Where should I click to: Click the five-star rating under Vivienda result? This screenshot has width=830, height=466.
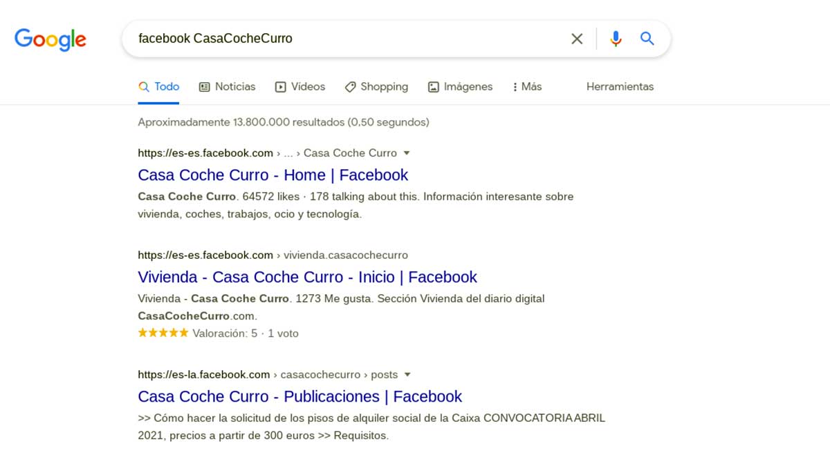pyautogui.click(x=163, y=333)
